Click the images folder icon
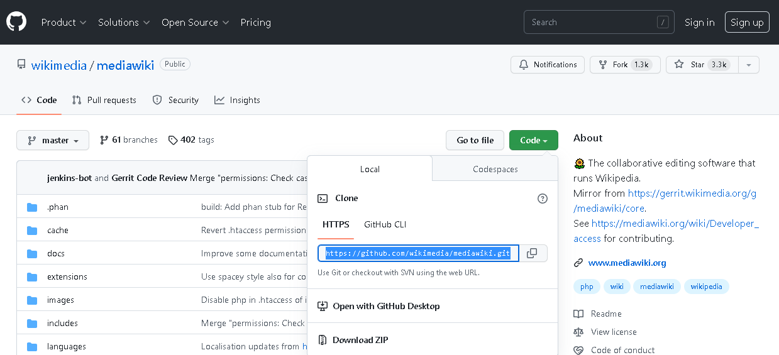 tap(32, 300)
